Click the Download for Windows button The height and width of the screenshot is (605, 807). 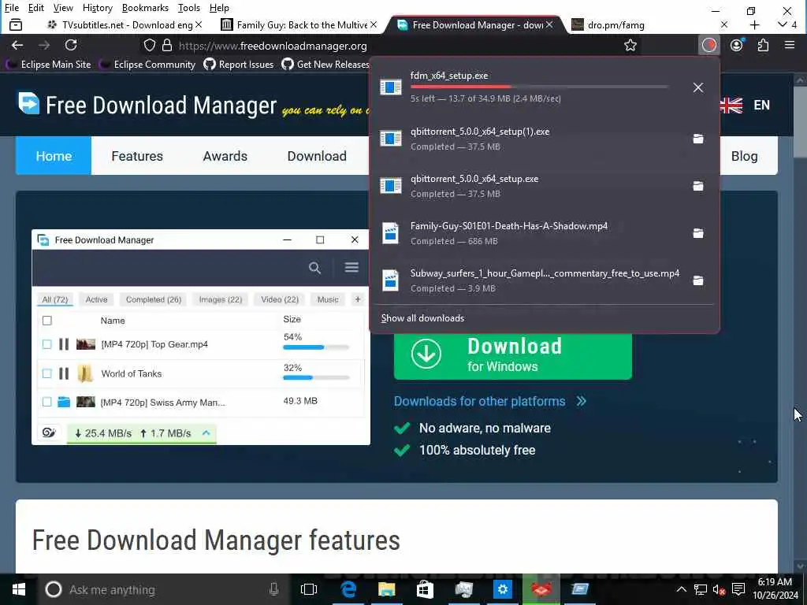click(512, 355)
